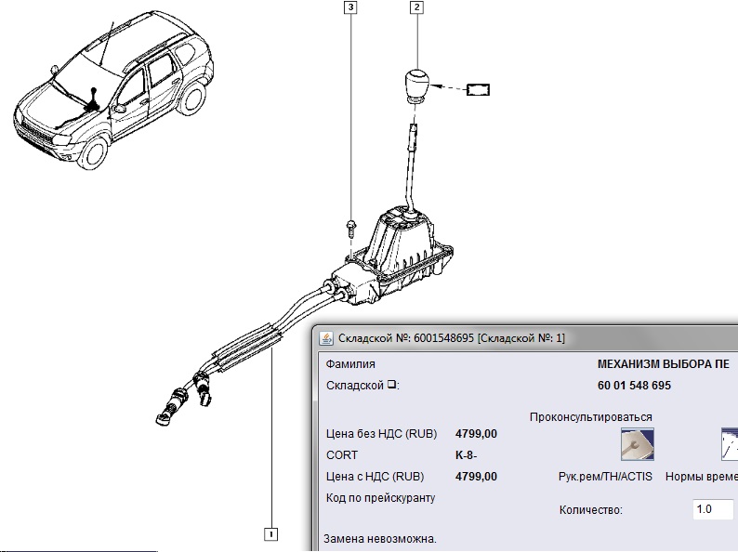Open the Нормы времени labor times icon
Viewport: 738px width, 552px height.
click(730, 444)
